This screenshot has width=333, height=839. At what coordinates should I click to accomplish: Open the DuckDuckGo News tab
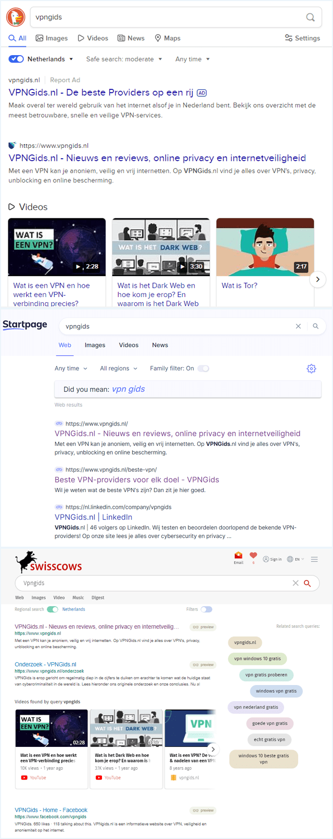pyautogui.click(x=131, y=38)
